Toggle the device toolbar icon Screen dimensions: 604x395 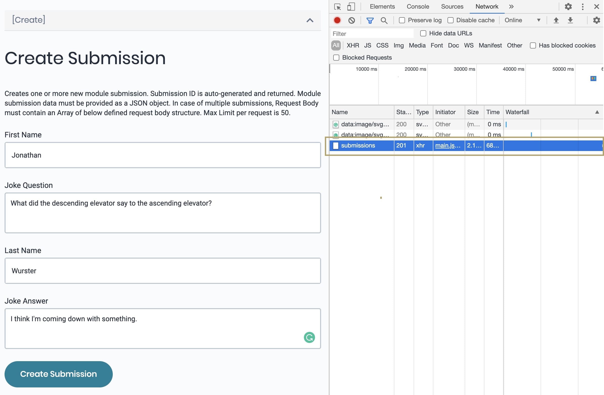(351, 7)
